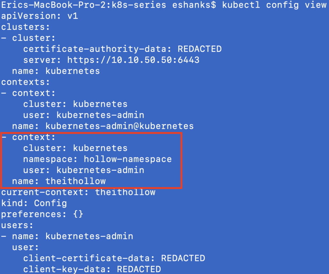The width and height of the screenshot is (329, 274).
Task: Click the client-key-data REDACTED line
Action: (92, 269)
